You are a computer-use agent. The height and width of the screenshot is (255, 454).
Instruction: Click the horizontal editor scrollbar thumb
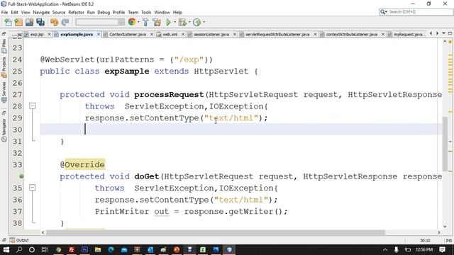pos(216,232)
